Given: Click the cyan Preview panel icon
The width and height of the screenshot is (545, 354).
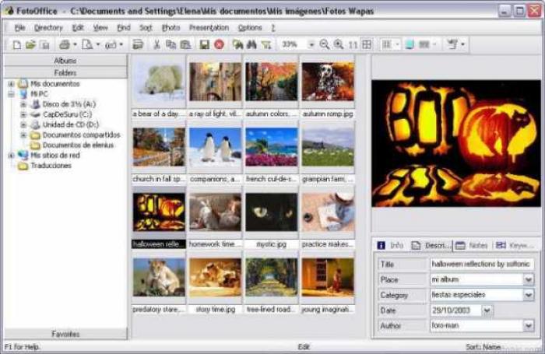Looking at the screenshot, I should 410,45.
